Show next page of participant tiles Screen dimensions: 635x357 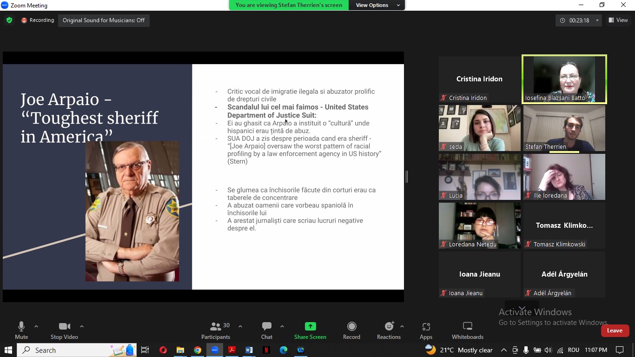pos(522,307)
